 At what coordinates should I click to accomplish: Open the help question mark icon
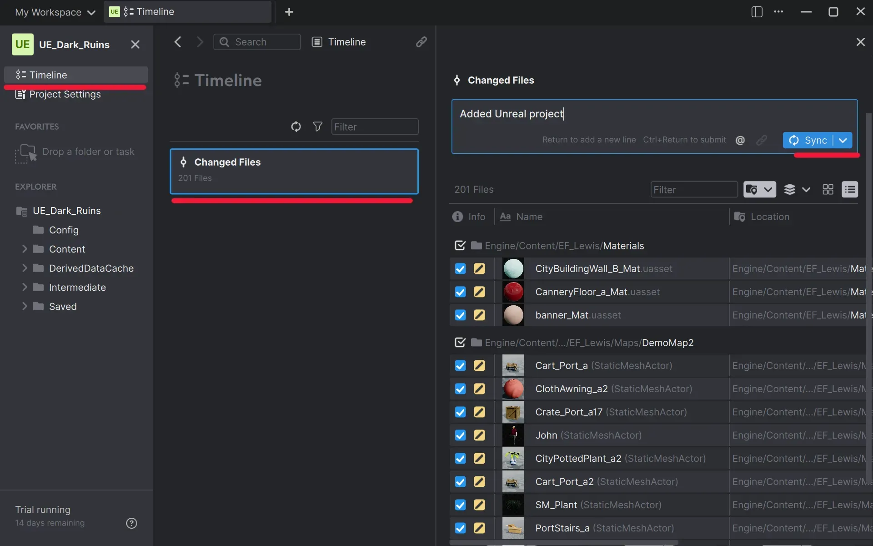(131, 523)
